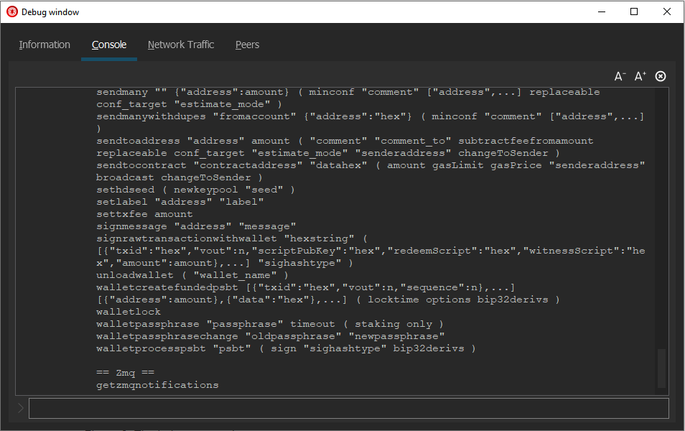Click the 'sendtoaddress' command text
685x431 pixels.
(x=138, y=141)
